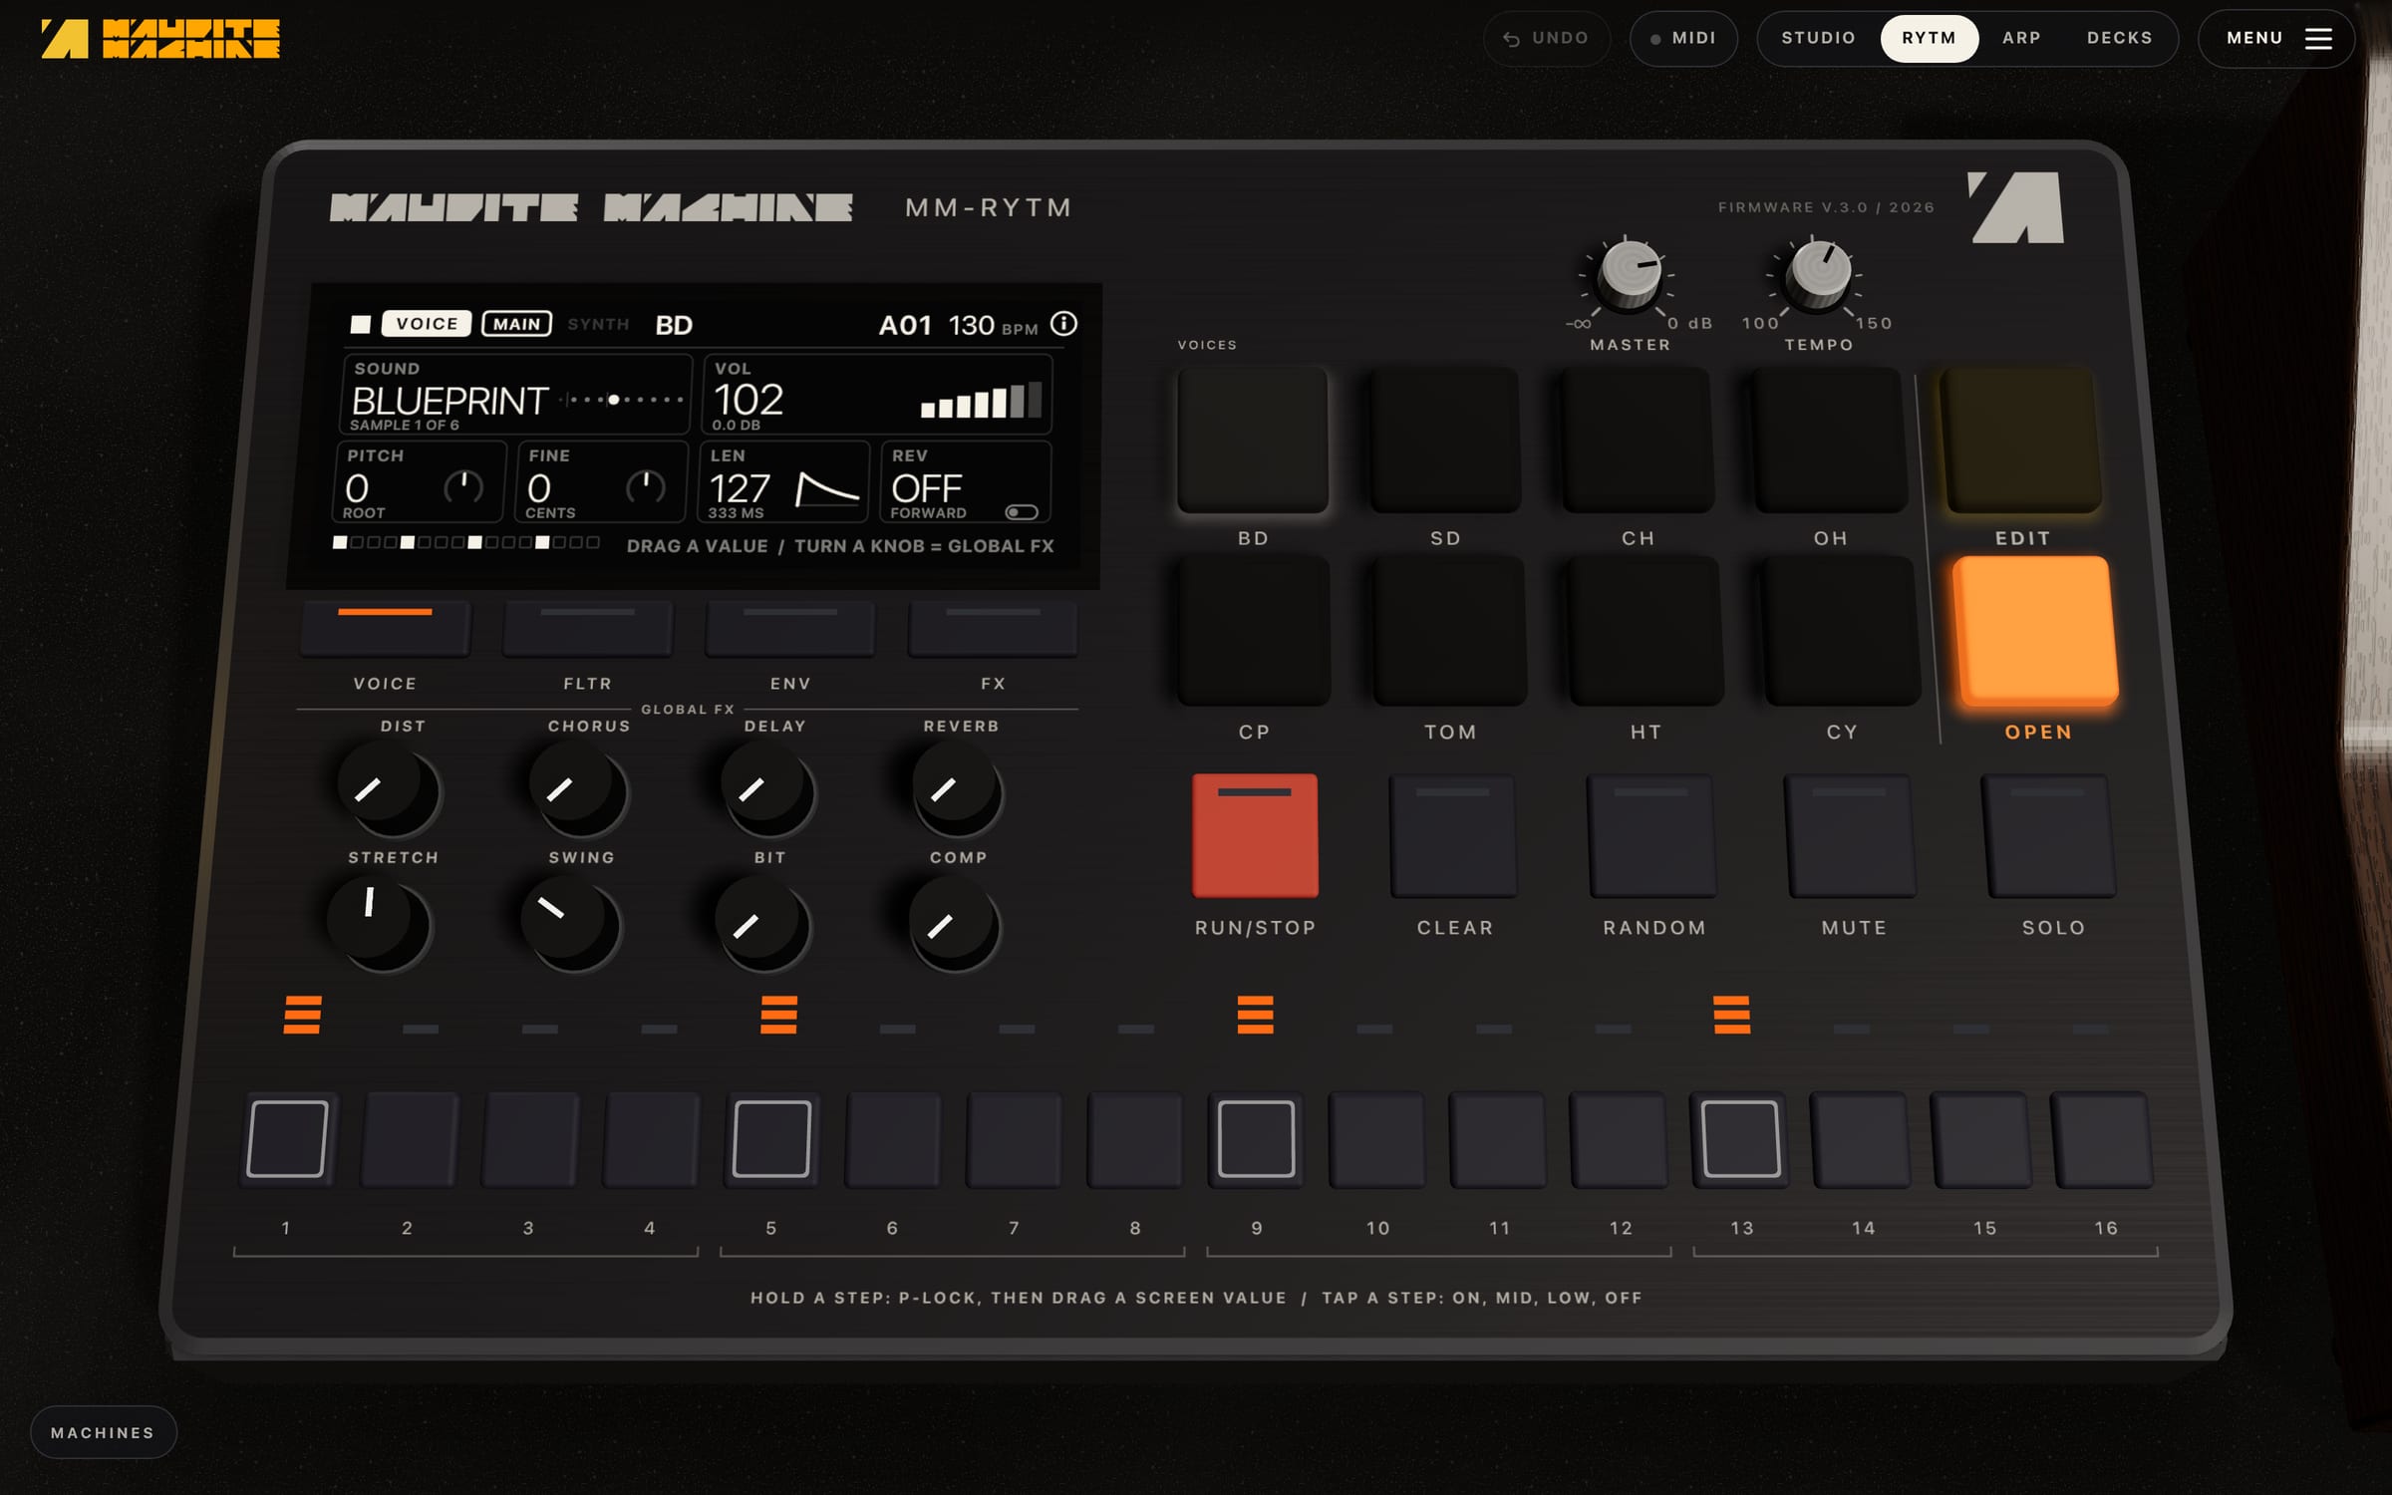
Task: Select the FLTR page button
Action: pyautogui.click(x=587, y=628)
